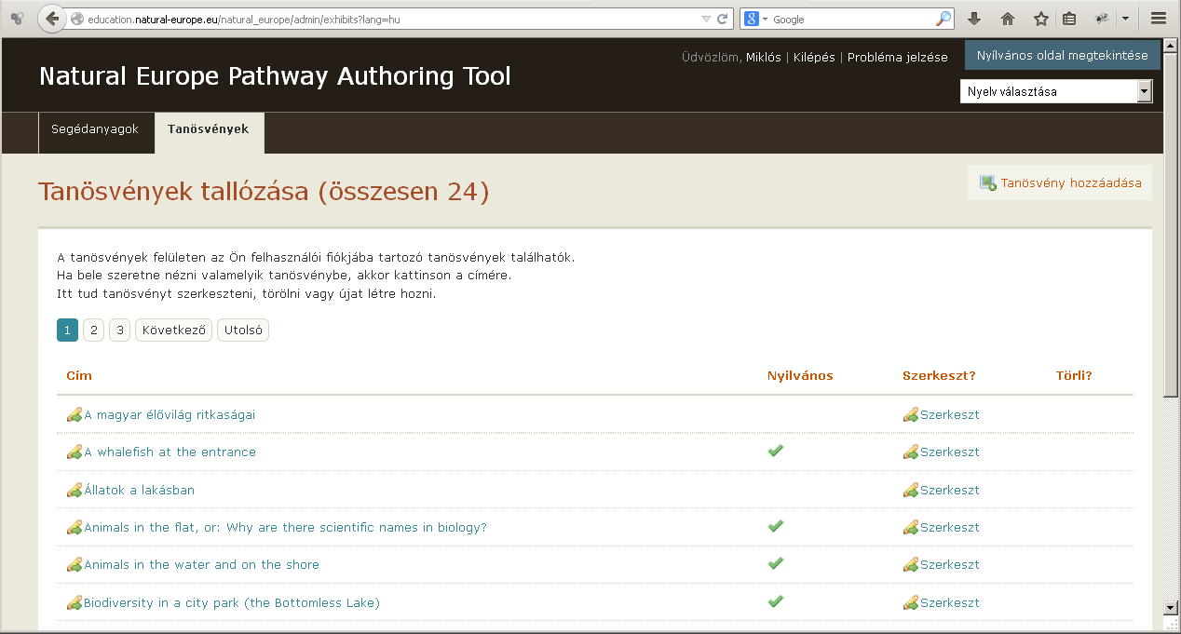1181x634 pixels.
Task: Open the bookmarks list icon
Action: [x=1069, y=19]
